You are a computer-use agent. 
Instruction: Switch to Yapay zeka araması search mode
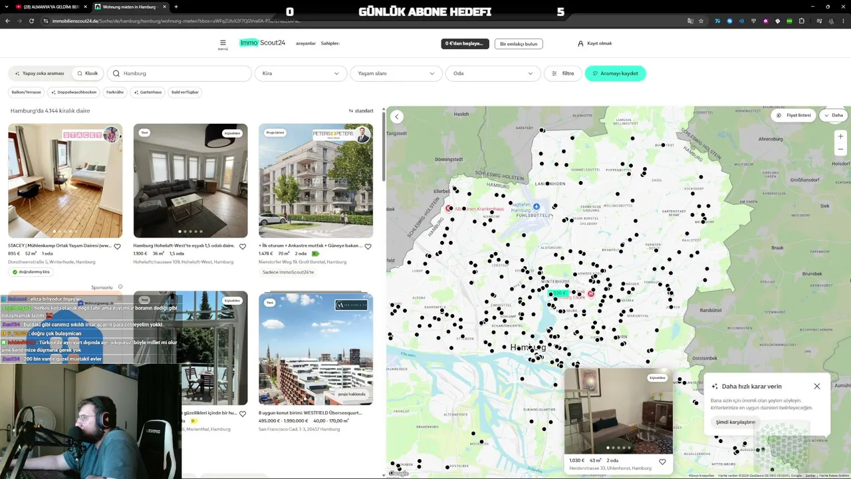coord(39,73)
